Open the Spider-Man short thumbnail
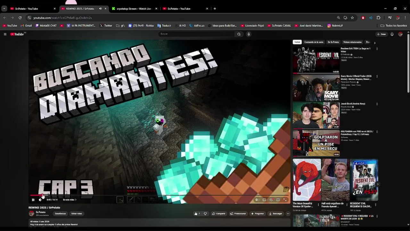The height and width of the screenshot is (231, 410). (x=307, y=180)
